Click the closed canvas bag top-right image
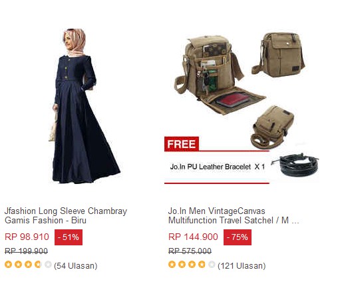This screenshot has width=346, height=294. point(278,55)
